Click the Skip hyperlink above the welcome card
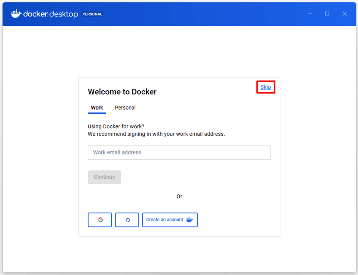358x275 pixels. click(265, 87)
